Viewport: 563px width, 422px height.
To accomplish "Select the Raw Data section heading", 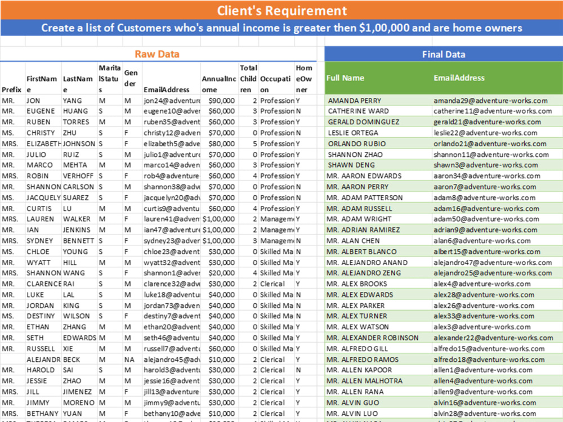I will [158, 54].
